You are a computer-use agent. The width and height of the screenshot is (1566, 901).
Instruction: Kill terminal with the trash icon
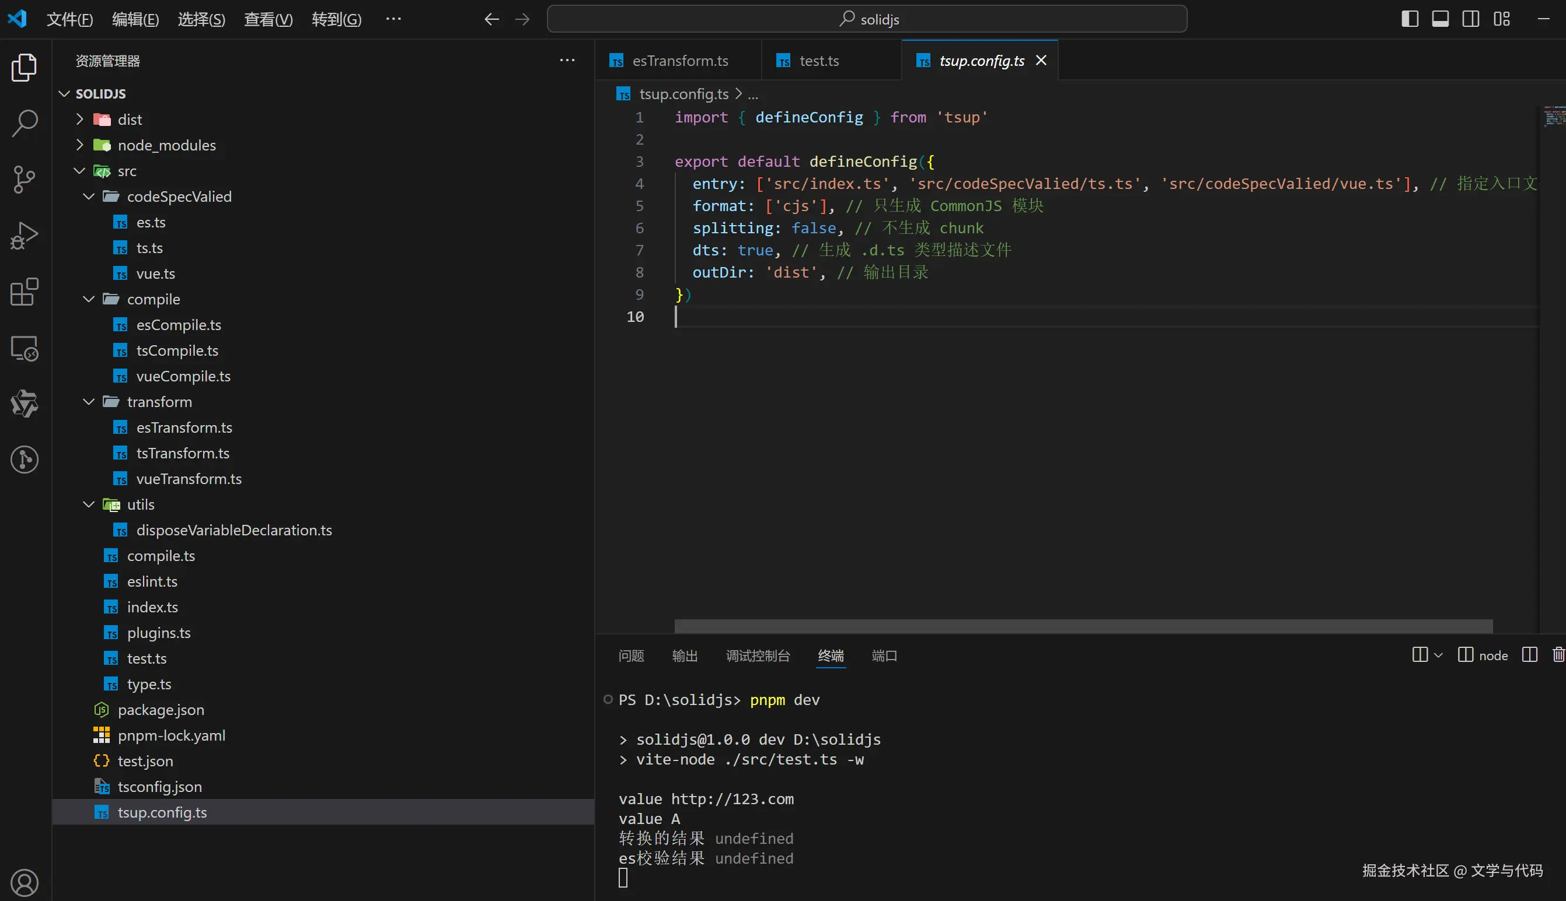point(1558,655)
